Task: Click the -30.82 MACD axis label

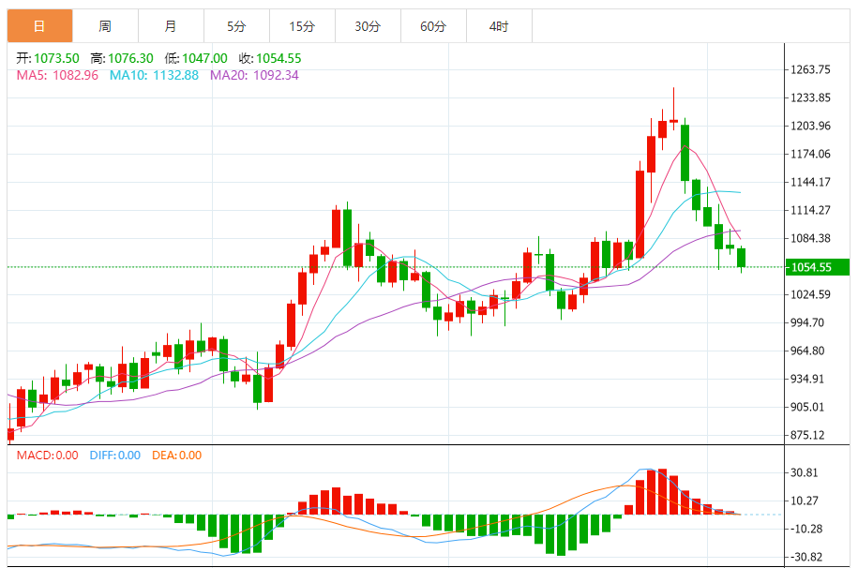Action: pyautogui.click(x=806, y=557)
